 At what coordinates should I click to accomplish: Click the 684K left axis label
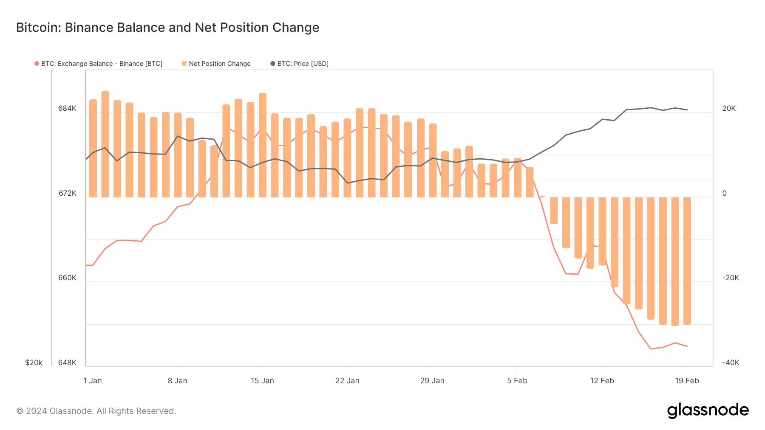pos(67,109)
